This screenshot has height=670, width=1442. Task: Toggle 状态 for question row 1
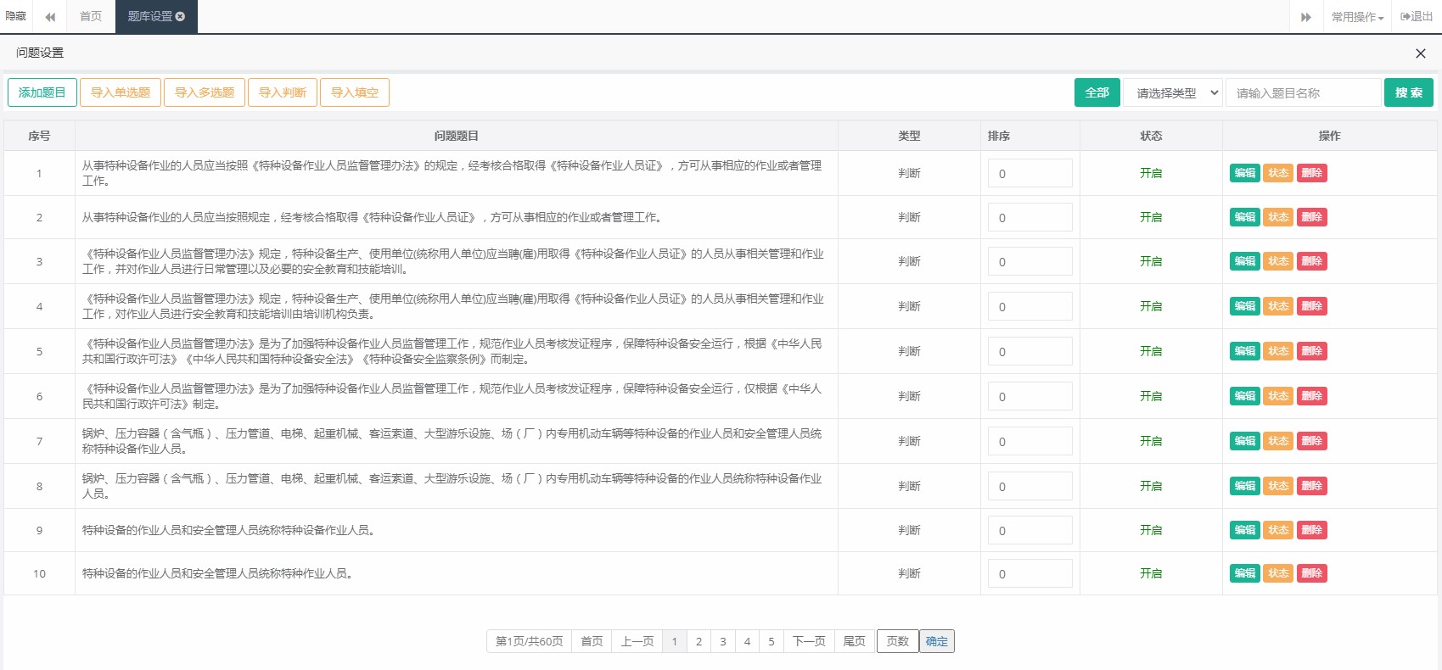click(x=1277, y=173)
